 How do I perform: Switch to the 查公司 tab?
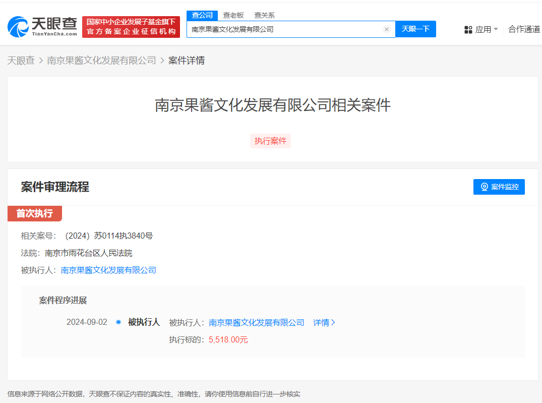202,15
